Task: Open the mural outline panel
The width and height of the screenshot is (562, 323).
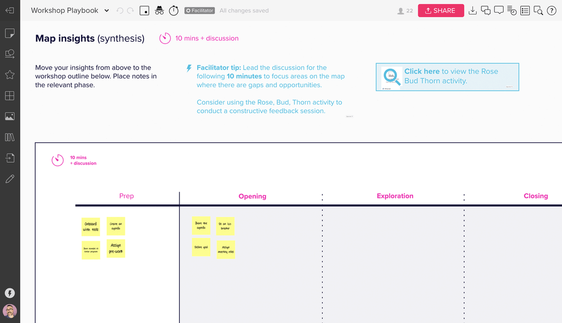Action: 525,10
